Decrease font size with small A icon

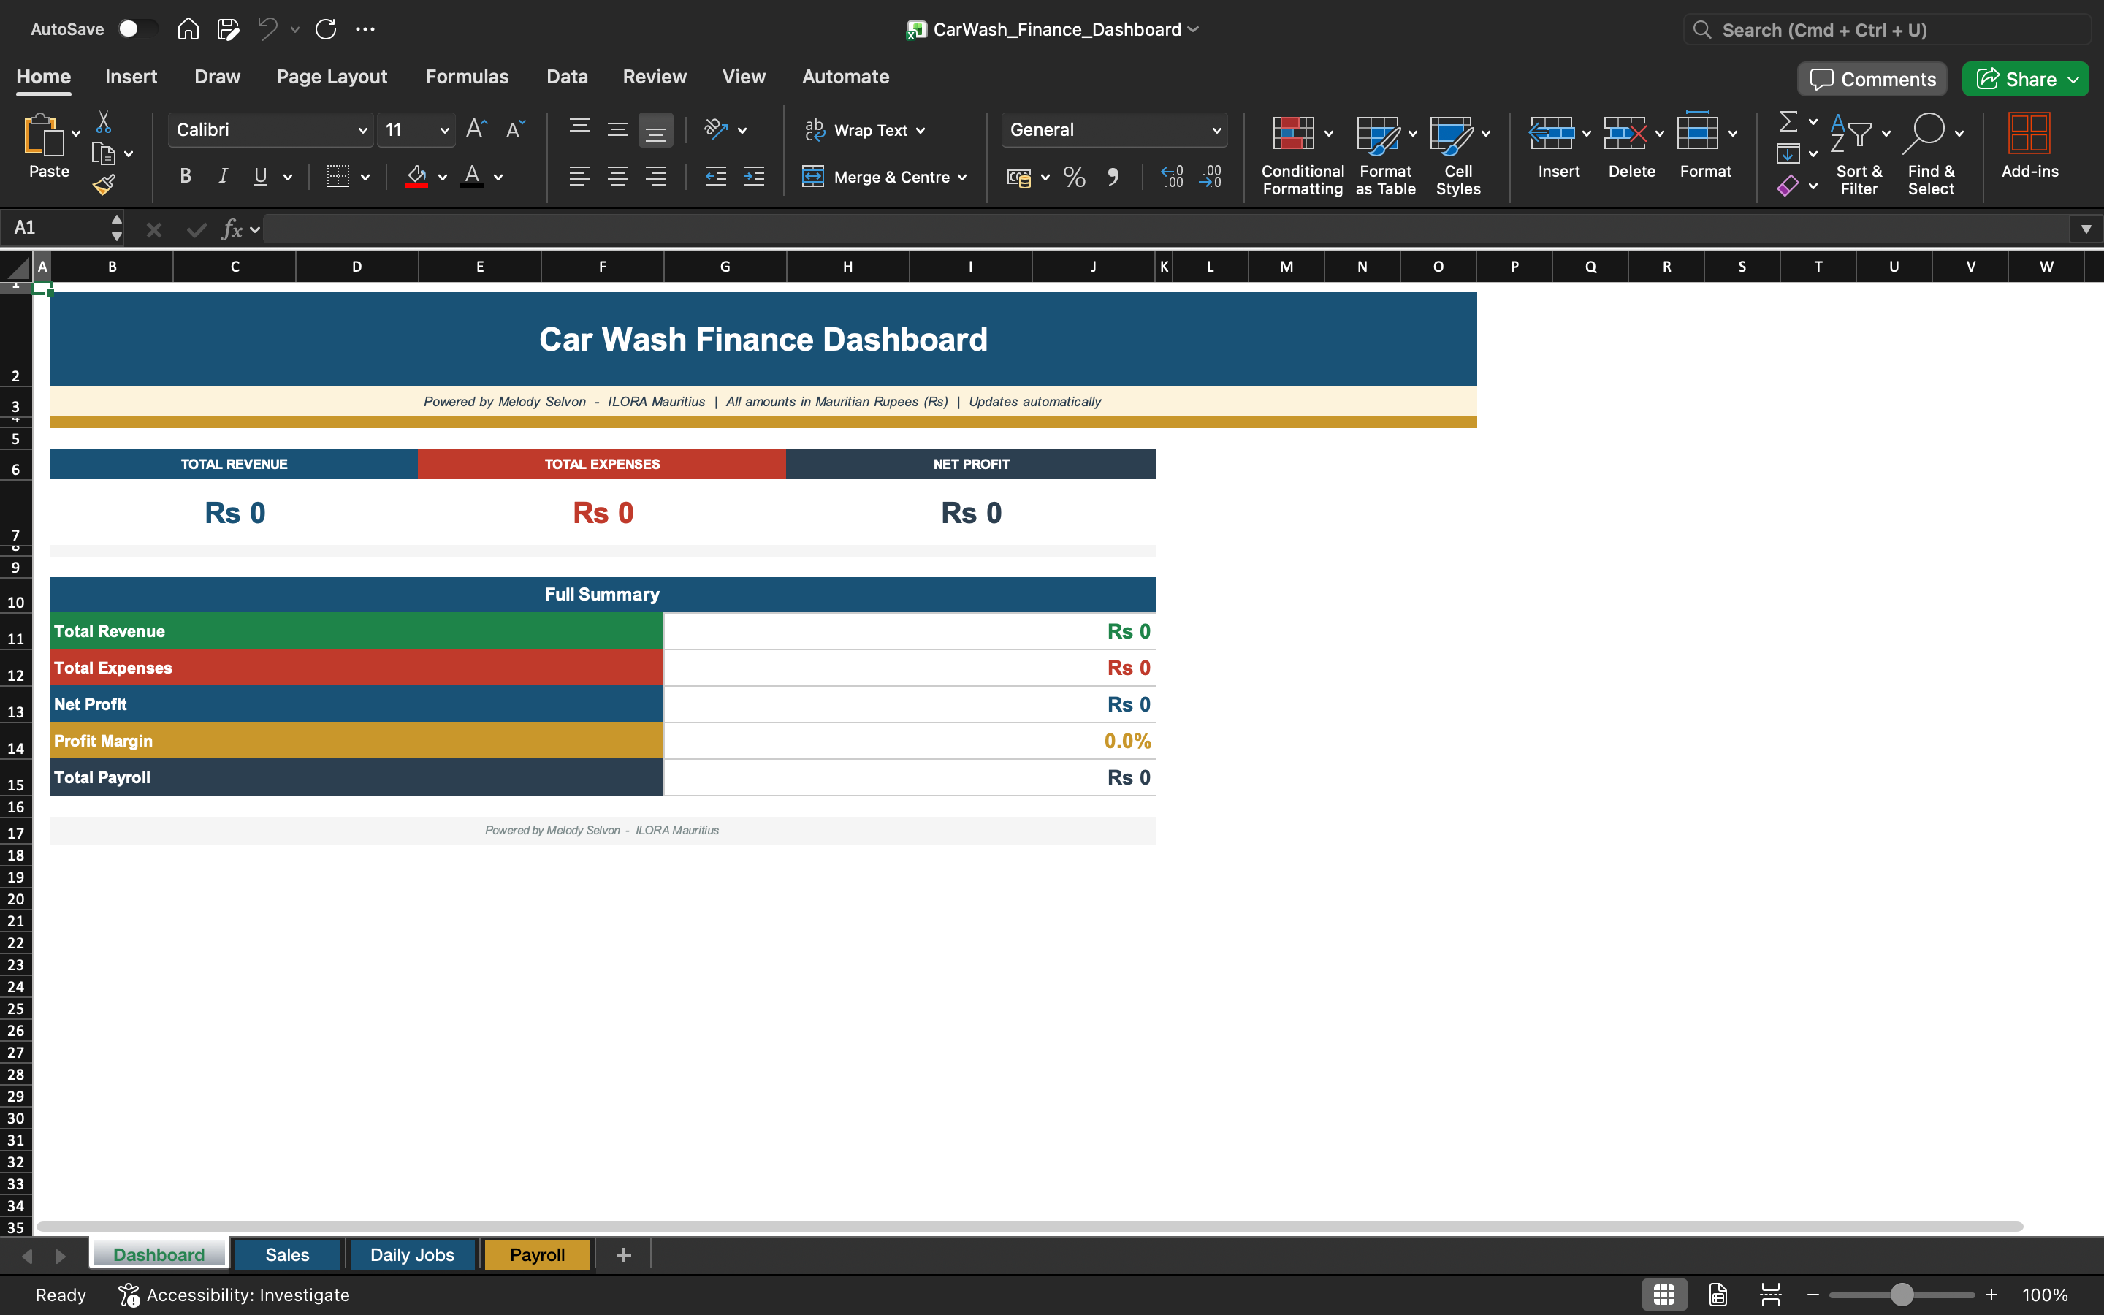coord(516,129)
